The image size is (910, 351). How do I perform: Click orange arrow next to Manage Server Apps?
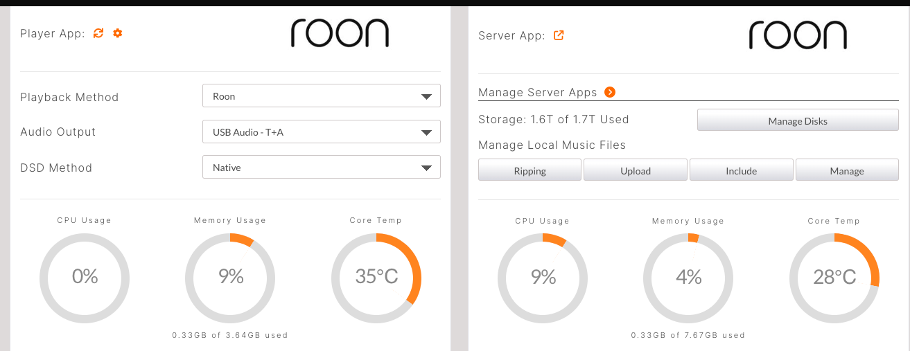point(610,92)
